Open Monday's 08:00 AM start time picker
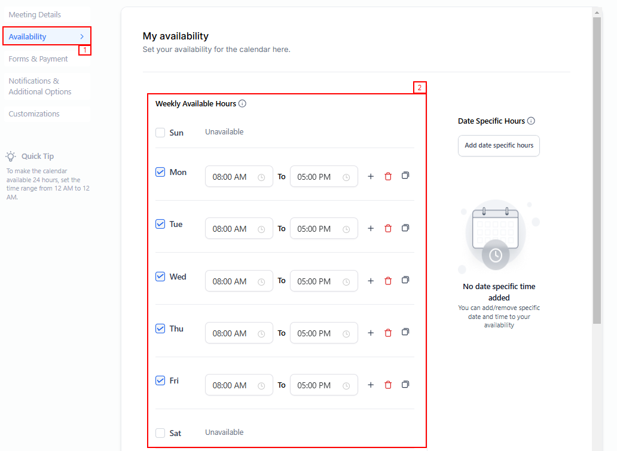This screenshot has height=451, width=617. (x=239, y=177)
